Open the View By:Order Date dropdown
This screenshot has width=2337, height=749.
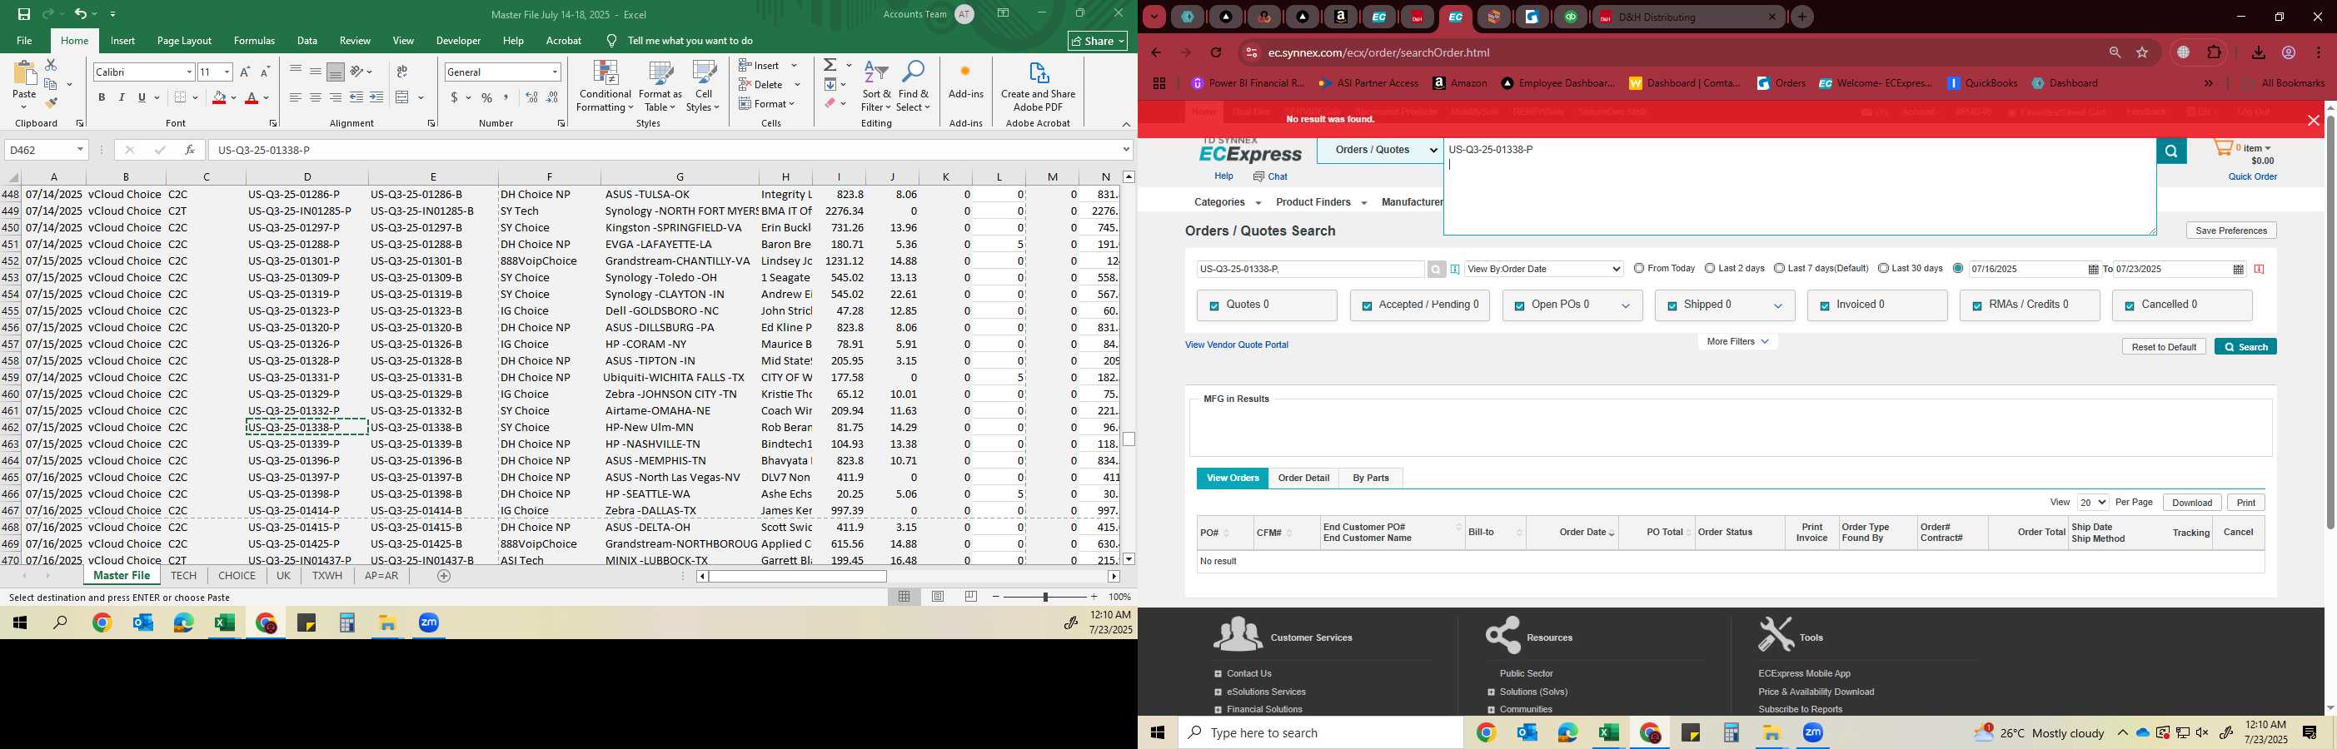tap(1543, 270)
